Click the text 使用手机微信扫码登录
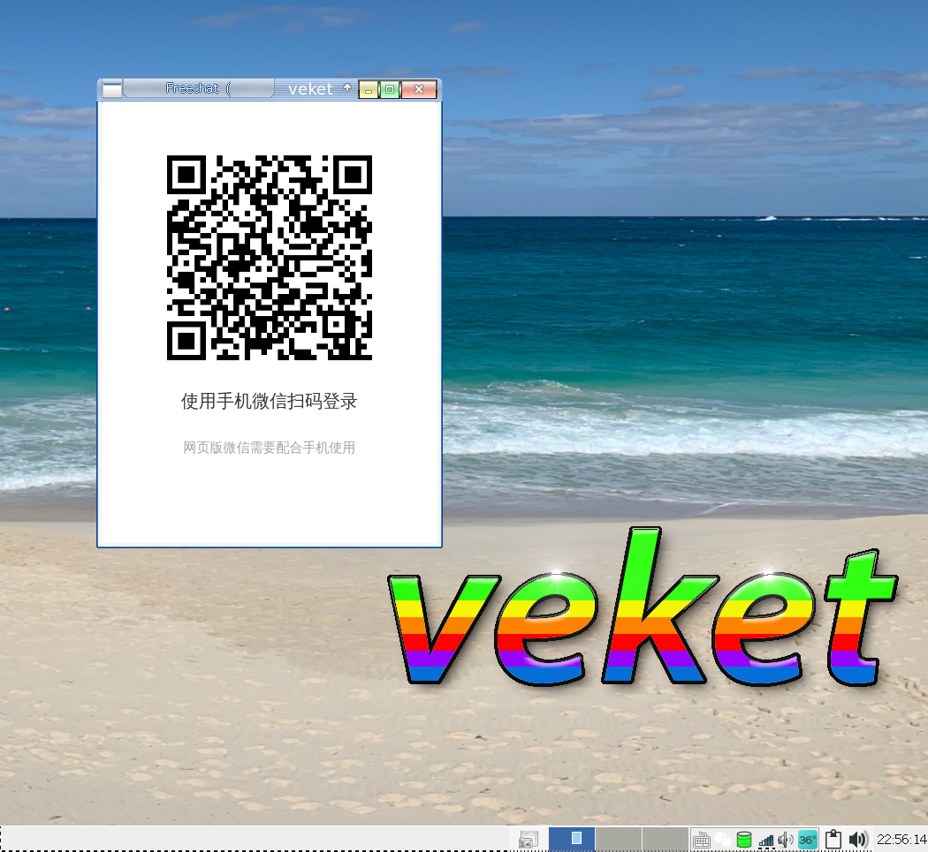928x852 pixels. point(270,402)
